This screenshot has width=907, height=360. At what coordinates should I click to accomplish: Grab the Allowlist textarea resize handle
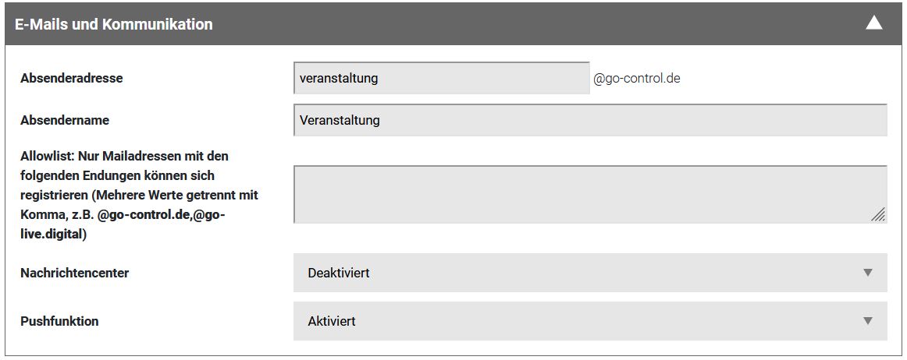click(x=878, y=215)
